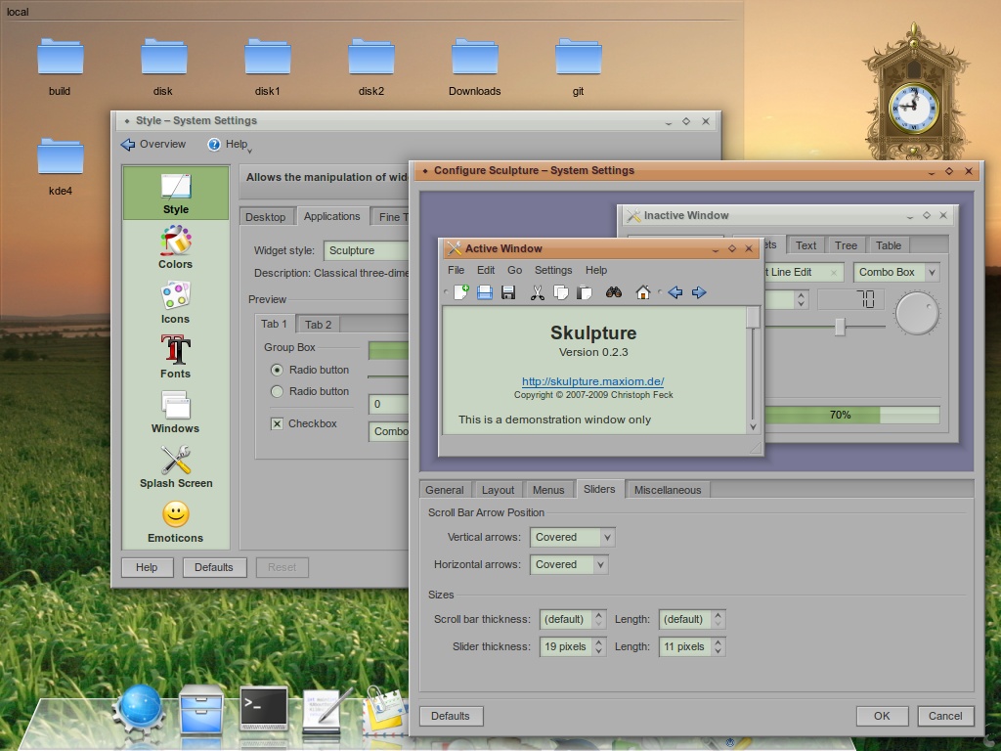
Task: Open the Downloads folder on desktop
Action: 474,66
